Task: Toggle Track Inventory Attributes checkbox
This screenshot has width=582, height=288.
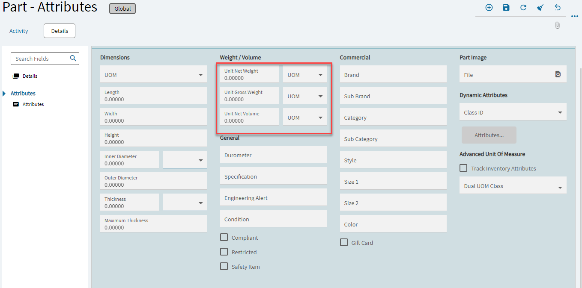Action: (463, 168)
